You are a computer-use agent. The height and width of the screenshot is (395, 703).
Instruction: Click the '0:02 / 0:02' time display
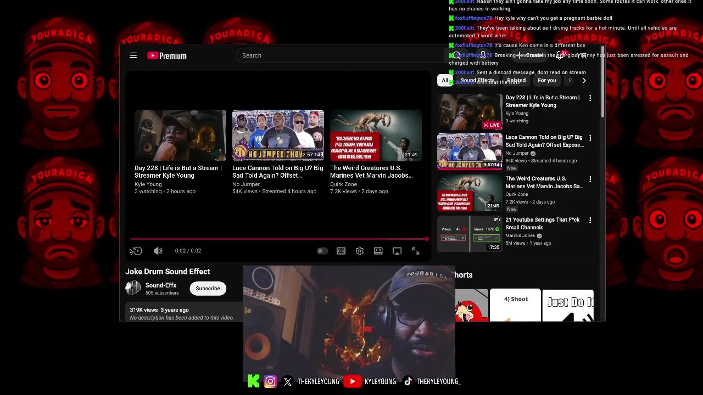(188, 251)
